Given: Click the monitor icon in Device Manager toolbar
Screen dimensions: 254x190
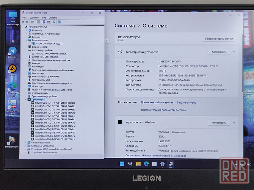Looking at the screenshot, I should pos(60,22).
